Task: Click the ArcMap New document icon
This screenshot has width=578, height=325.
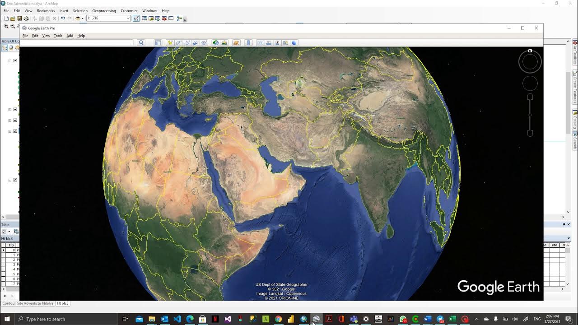Action: [6, 19]
